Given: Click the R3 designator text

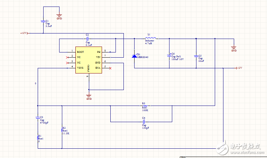Looking at the screenshot, I should click(x=144, y=103).
